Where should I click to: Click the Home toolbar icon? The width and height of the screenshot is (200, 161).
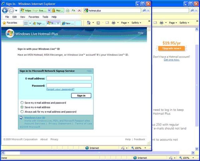(x=89, y=23)
